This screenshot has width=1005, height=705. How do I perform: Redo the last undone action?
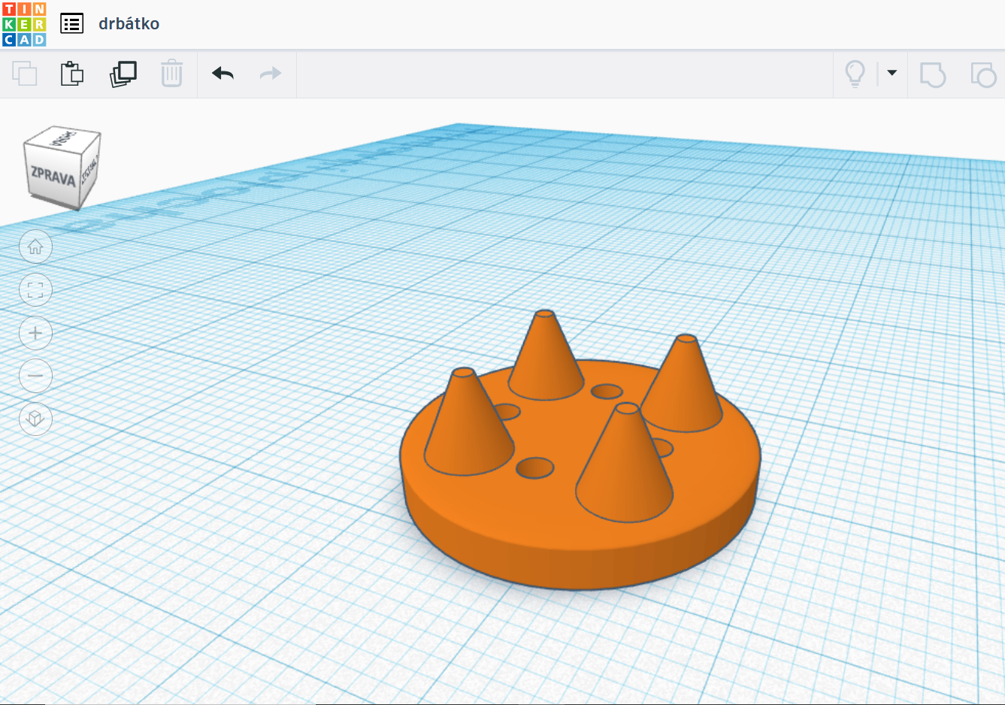271,74
